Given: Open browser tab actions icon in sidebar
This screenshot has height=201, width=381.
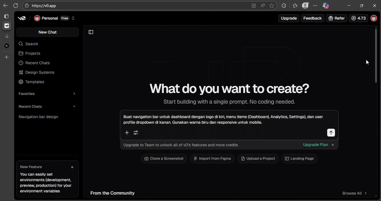Looking at the screenshot, I should tap(7, 16).
